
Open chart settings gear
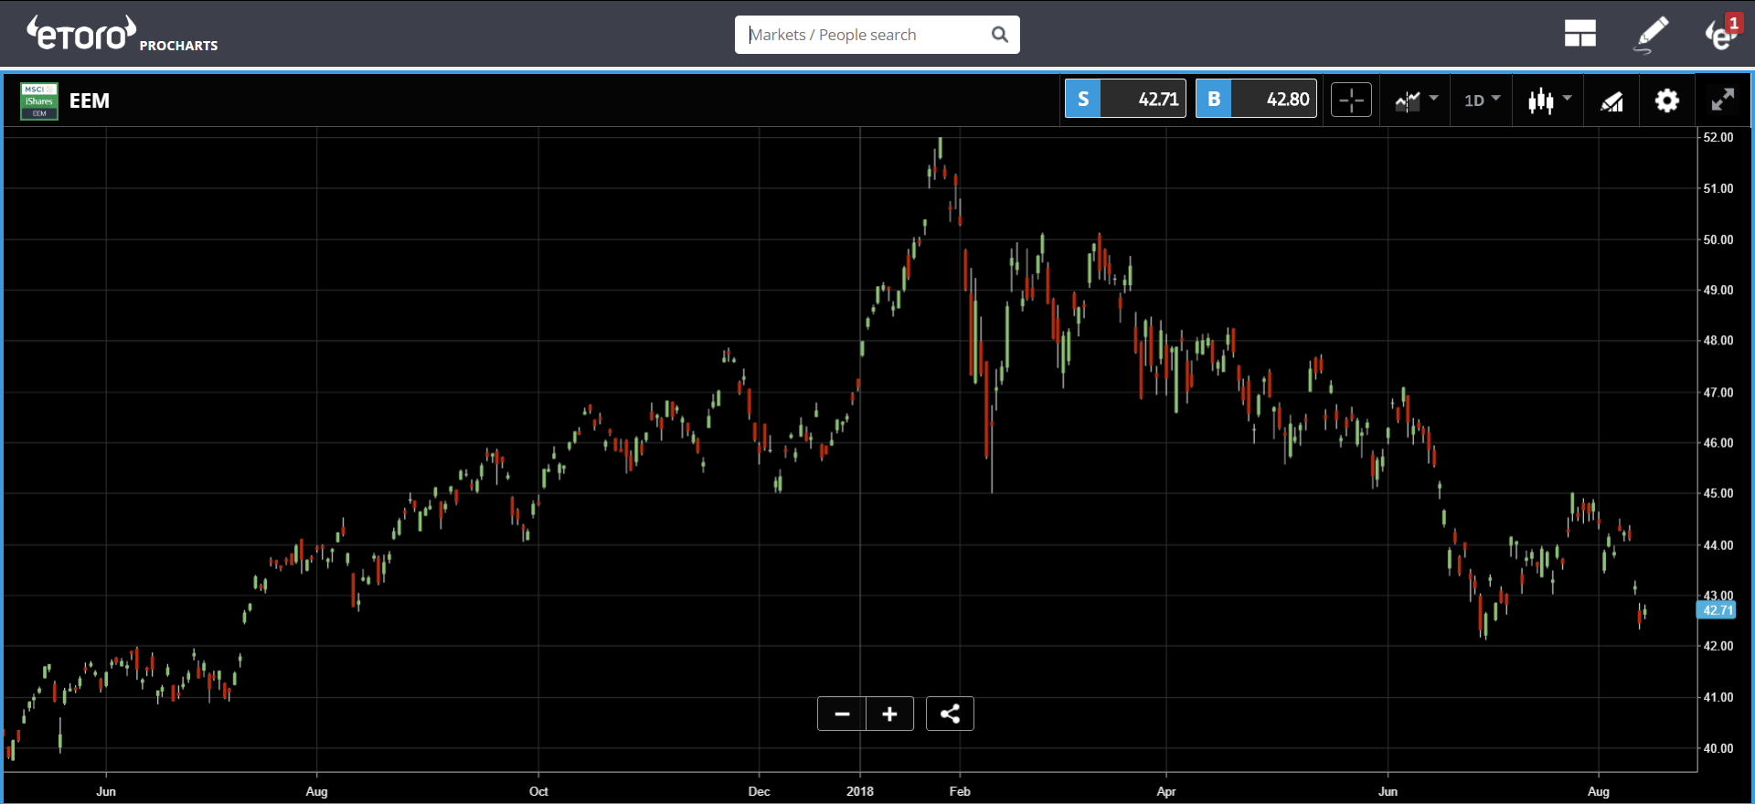(x=1667, y=100)
